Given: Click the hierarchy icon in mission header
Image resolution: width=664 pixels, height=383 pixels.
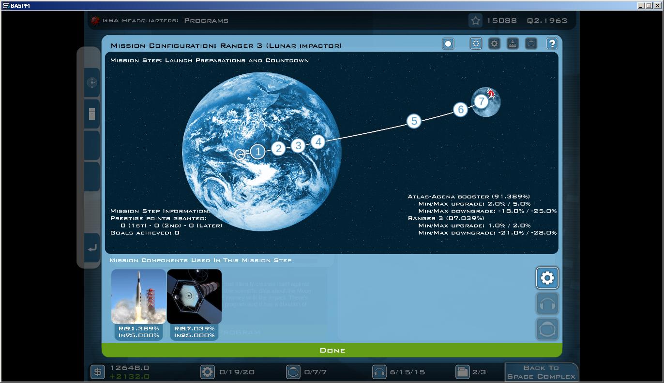Looking at the screenshot, I should [513, 44].
